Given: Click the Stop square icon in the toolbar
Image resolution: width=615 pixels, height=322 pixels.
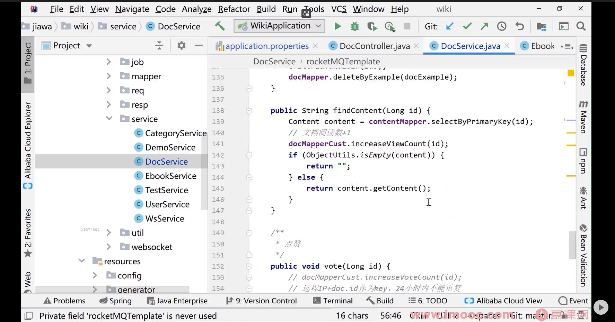Looking at the screenshot, I should point(407,26).
